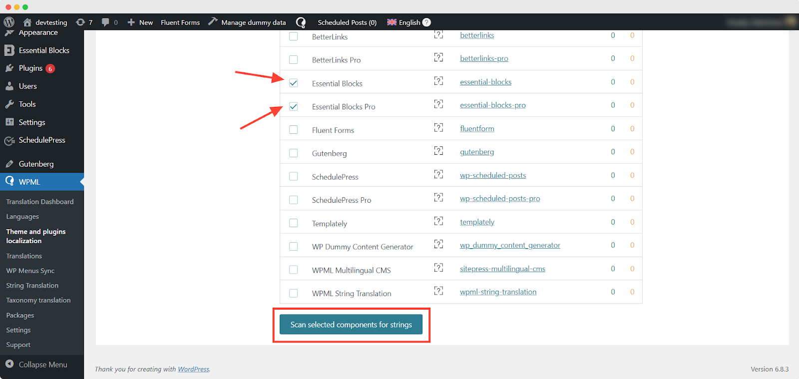Click Scan selected components for strings
Viewport: 799px width, 379px height.
point(351,325)
